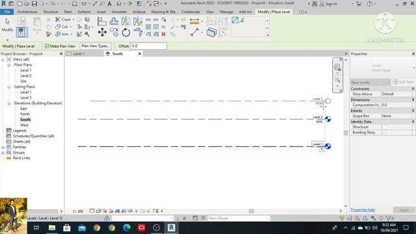Expand the Families tree node

point(3,147)
